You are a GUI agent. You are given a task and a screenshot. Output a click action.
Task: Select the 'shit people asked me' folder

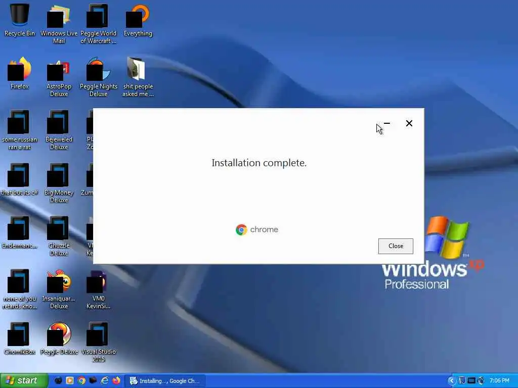(138, 77)
